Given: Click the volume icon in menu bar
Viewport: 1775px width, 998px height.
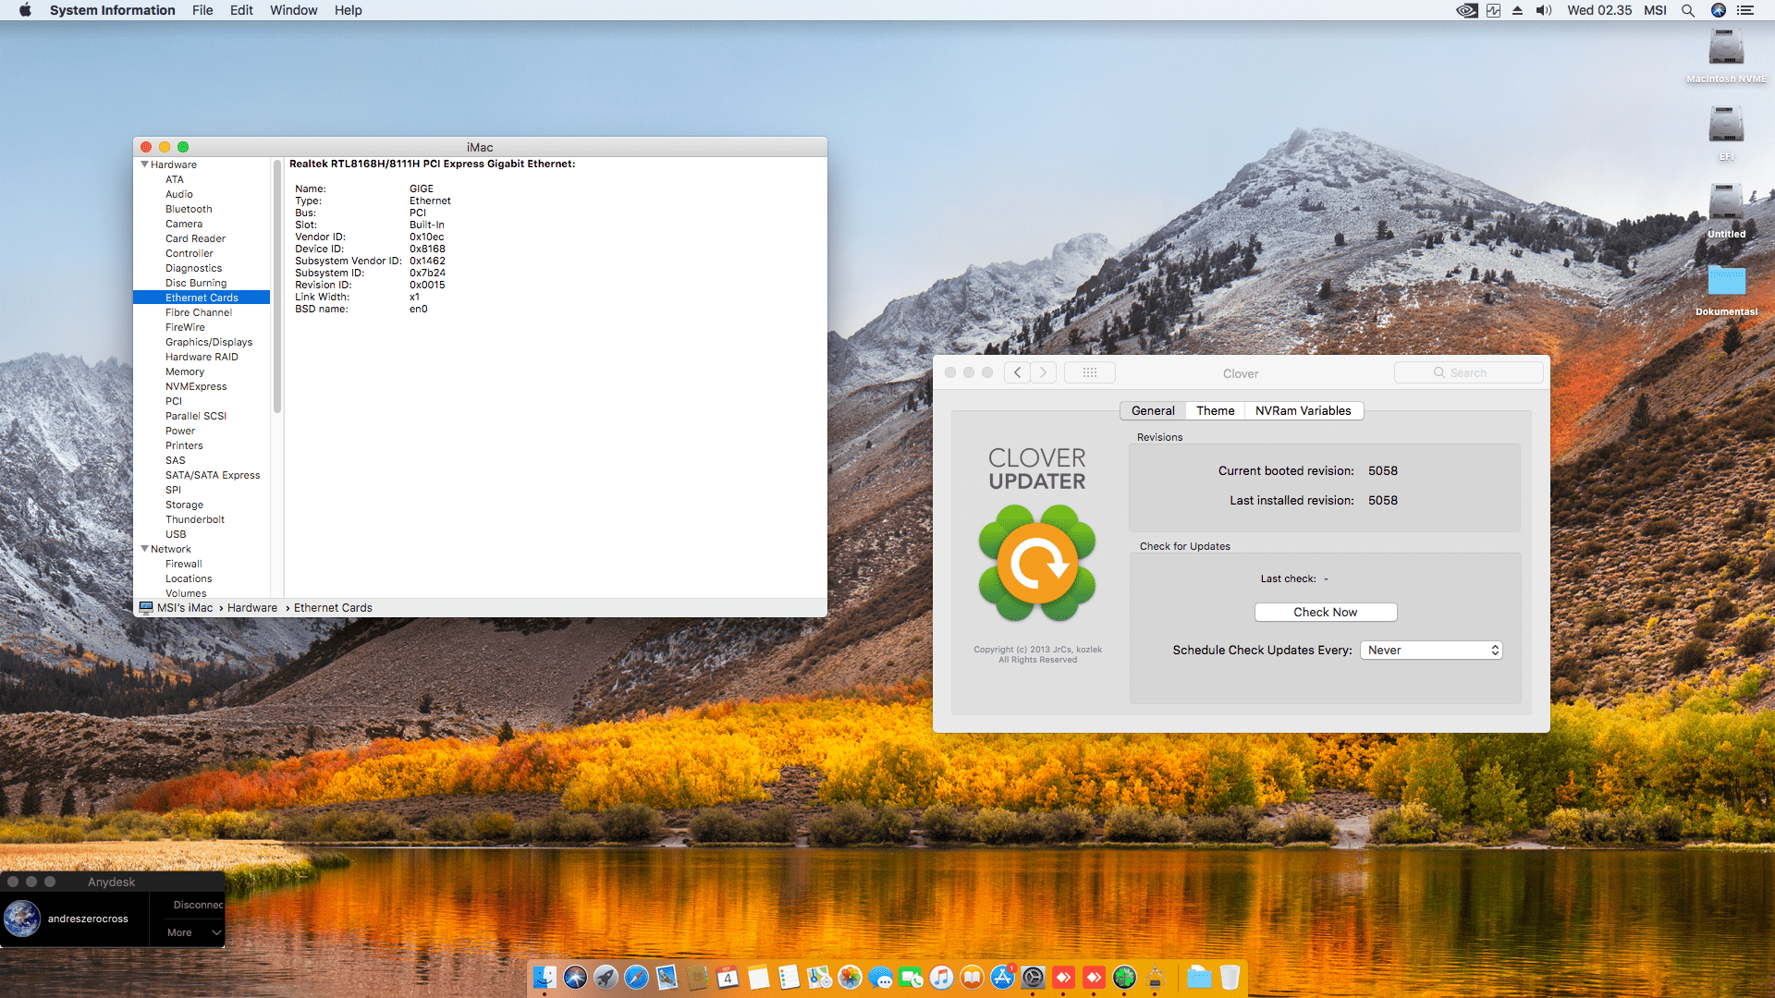Looking at the screenshot, I should point(1543,10).
